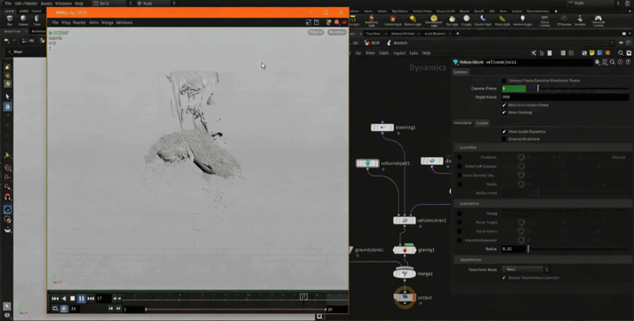
Task: Enable the Thickness guide toggle
Action: pos(460,157)
